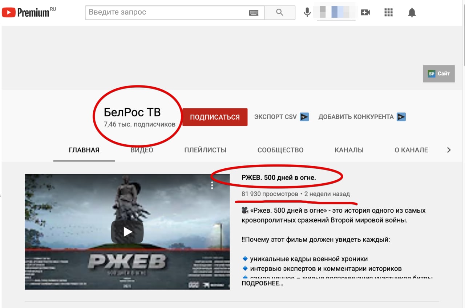
Task: Open the 'СООБЩЕСТВО' tab
Action: click(280, 150)
